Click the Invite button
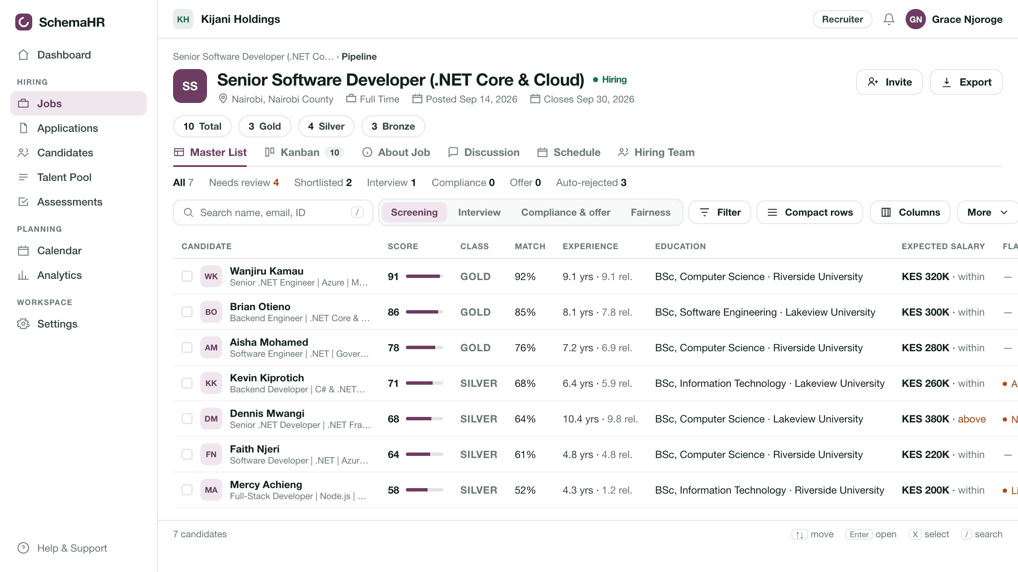Image resolution: width=1018 pixels, height=572 pixels. [889, 82]
